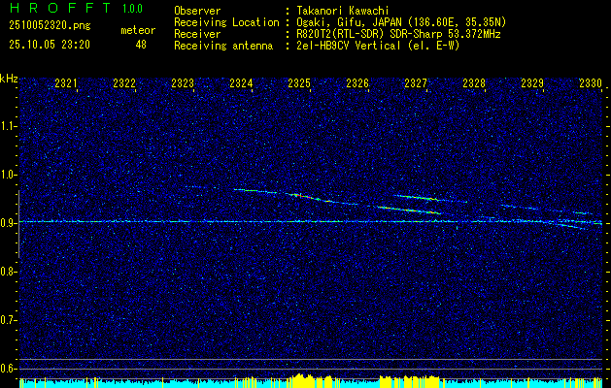Screen dimensions: 611x388
Task: Click the 1.1 frequency axis label
Action: [9, 126]
